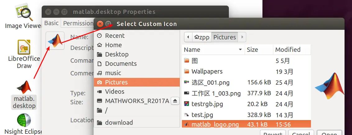
Task: Select the Wallpapers folder row
Action: click(246, 72)
